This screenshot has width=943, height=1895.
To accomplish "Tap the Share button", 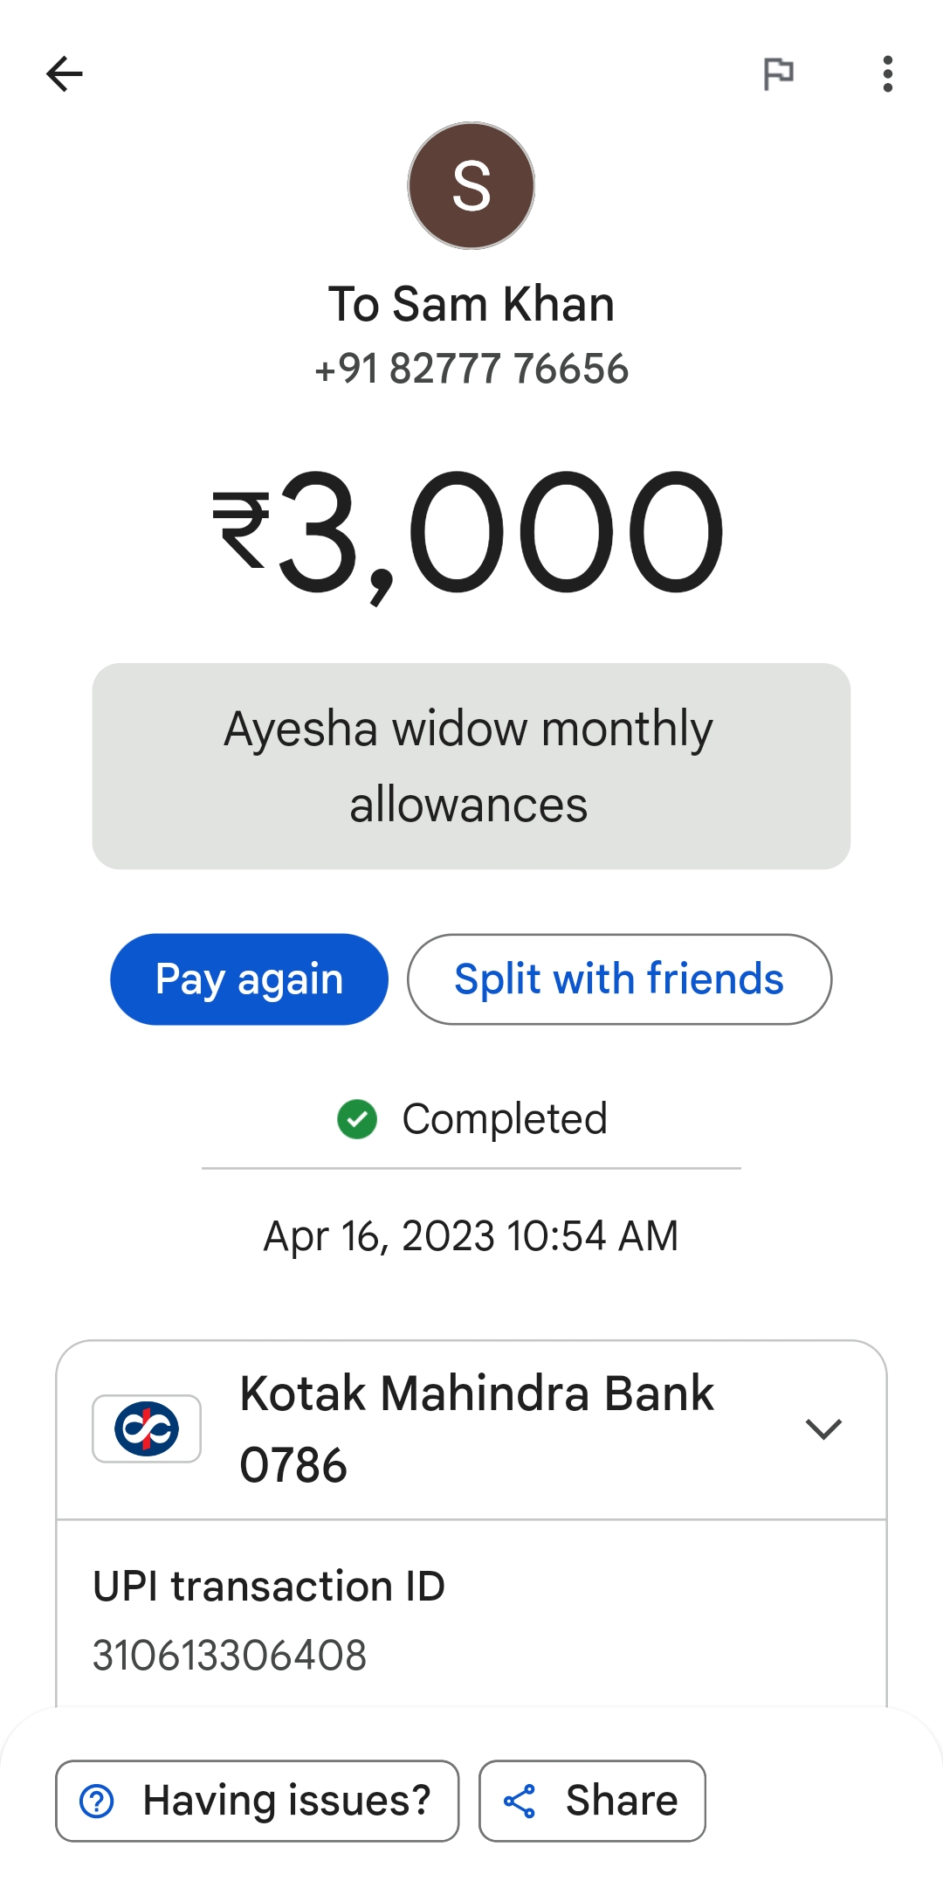I will 592,1801.
